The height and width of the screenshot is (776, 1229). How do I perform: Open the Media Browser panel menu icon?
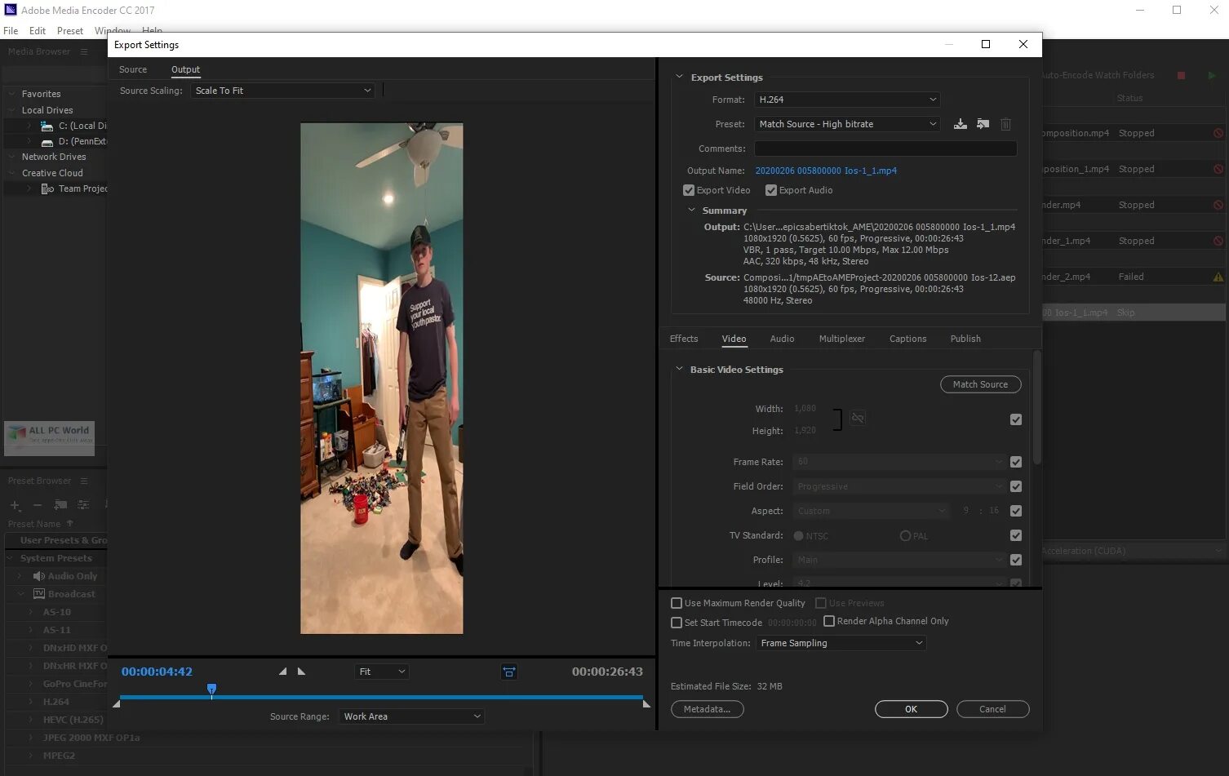click(83, 51)
